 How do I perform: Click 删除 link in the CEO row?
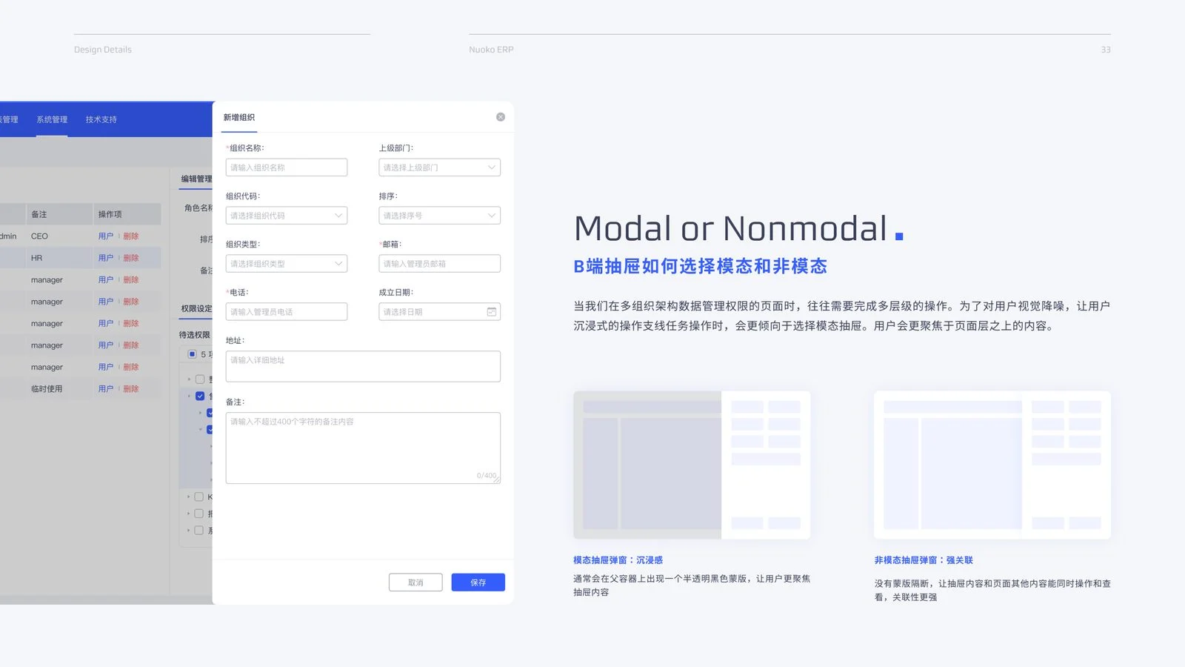131,236
